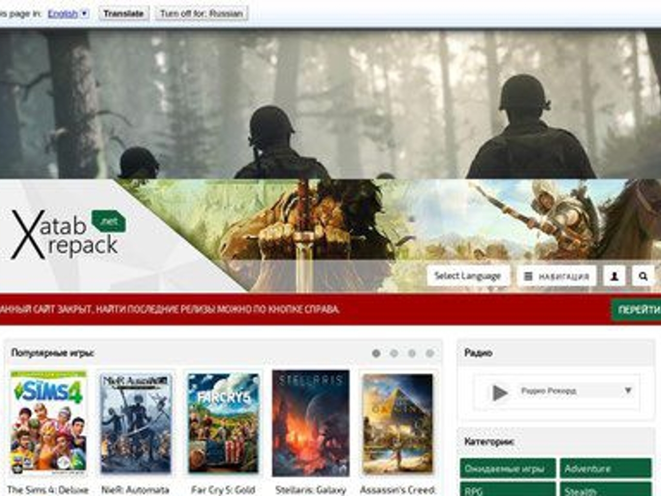Open Adventure category

point(606,469)
